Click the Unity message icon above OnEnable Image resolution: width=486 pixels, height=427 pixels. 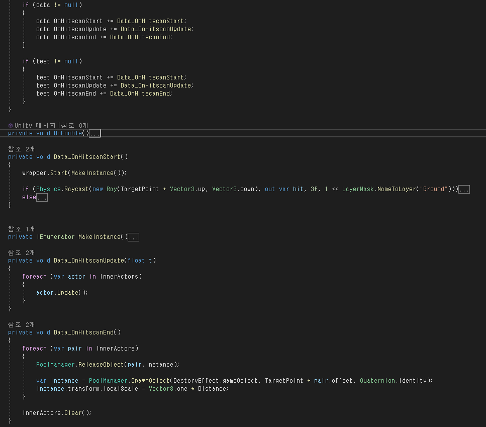point(11,125)
